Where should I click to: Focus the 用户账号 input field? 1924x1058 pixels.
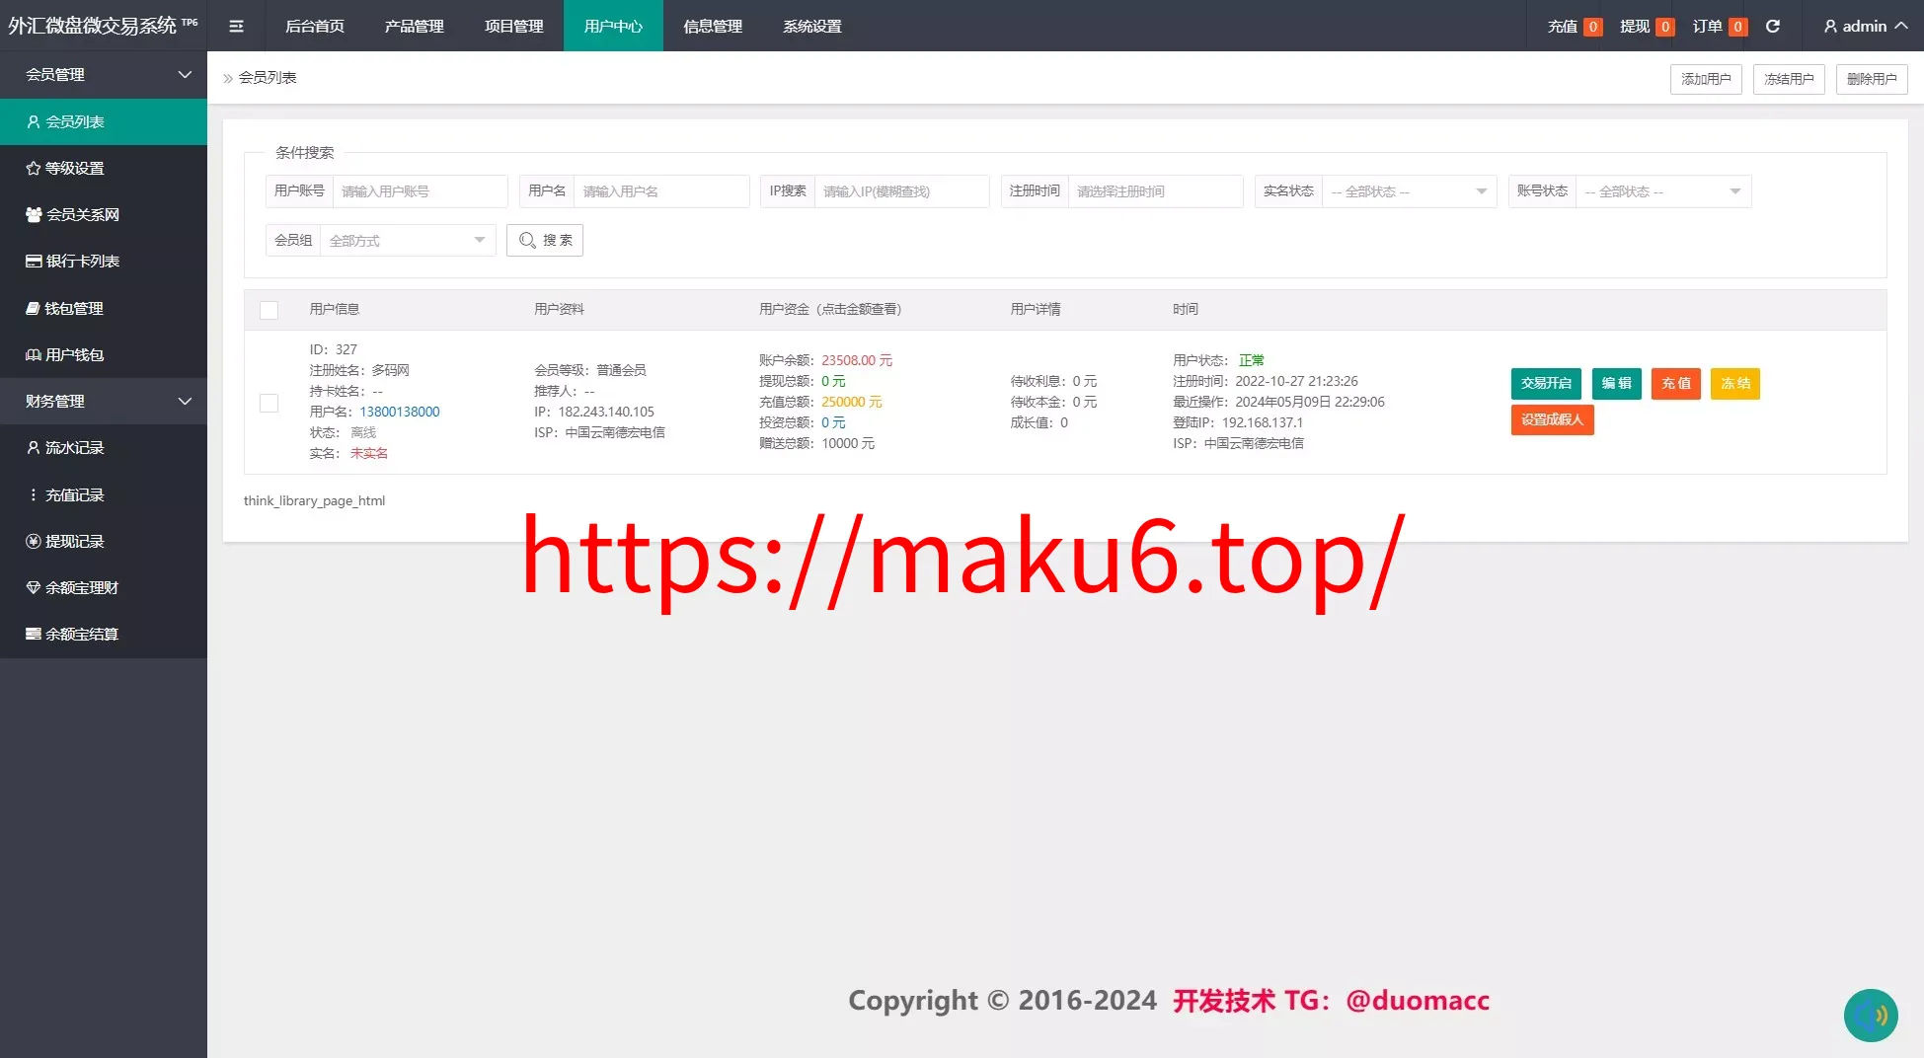pyautogui.click(x=421, y=191)
